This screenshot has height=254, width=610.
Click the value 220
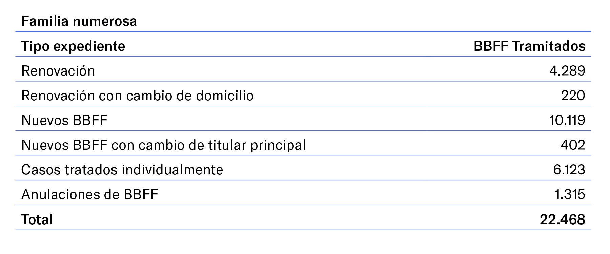573,96
